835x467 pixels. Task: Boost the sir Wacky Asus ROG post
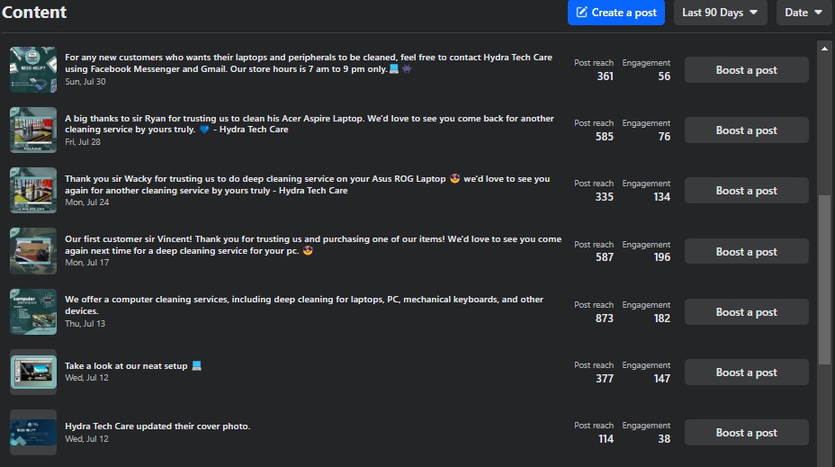746,191
